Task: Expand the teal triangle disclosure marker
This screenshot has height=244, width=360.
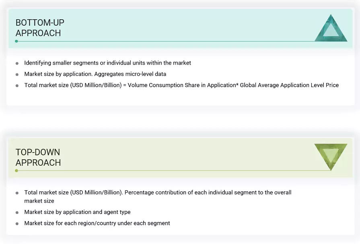Action: point(331,28)
